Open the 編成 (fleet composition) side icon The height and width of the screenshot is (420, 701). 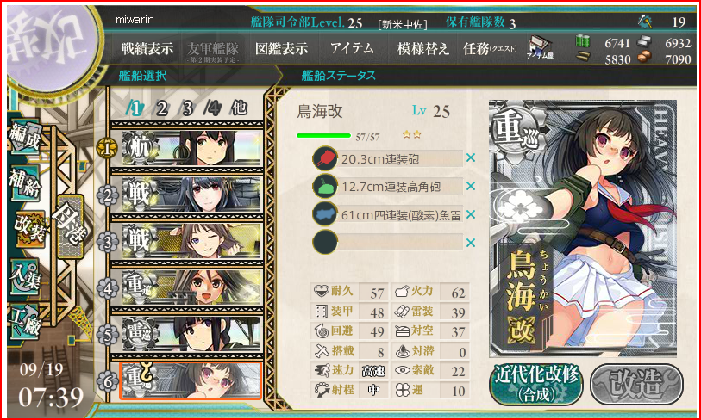click(x=25, y=139)
